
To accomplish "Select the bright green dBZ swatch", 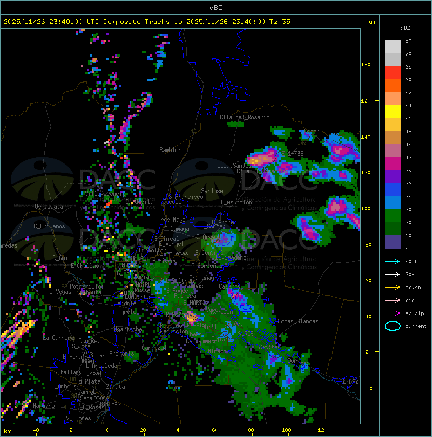I will (x=393, y=216).
